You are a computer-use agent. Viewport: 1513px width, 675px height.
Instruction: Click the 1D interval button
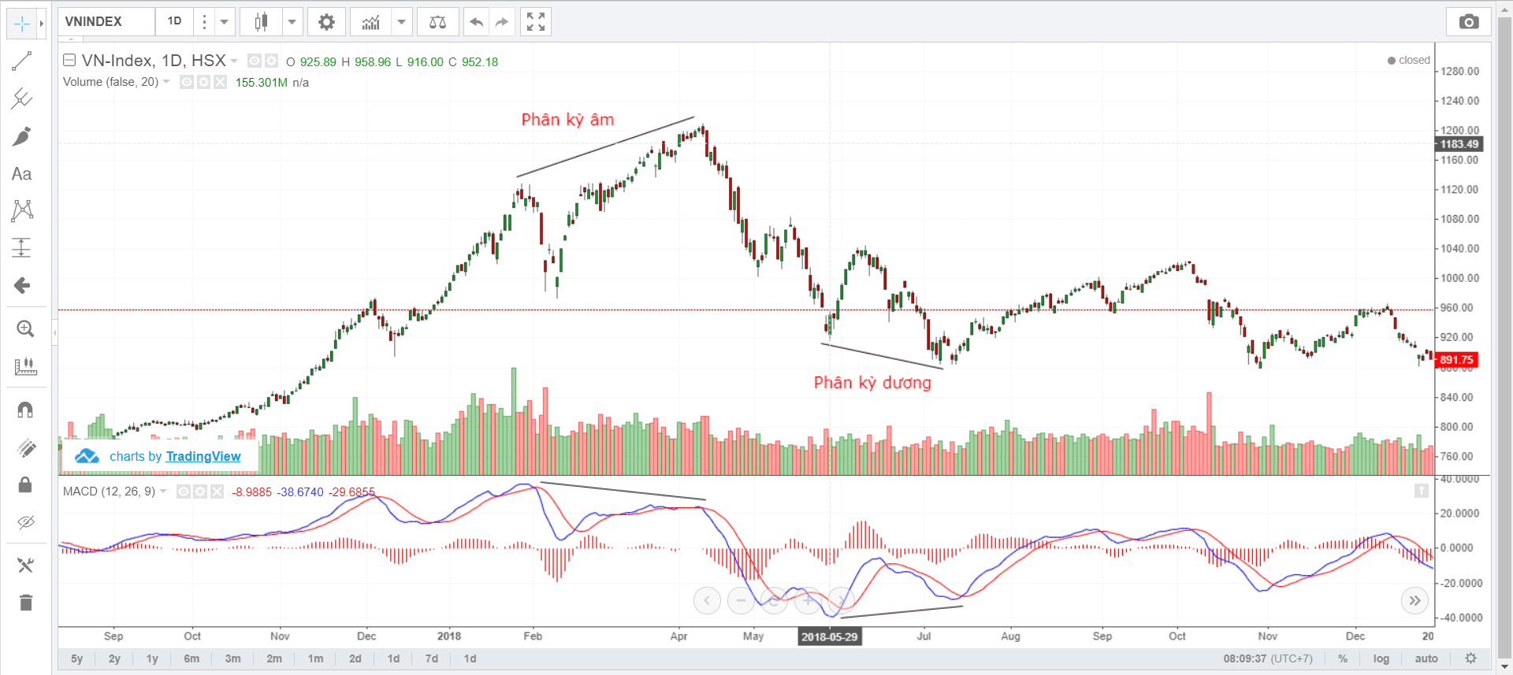click(x=175, y=21)
